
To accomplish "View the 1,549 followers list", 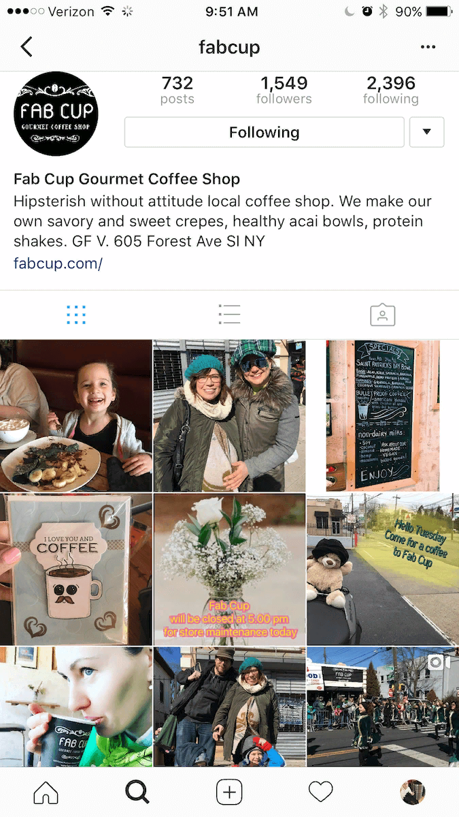I will (284, 91).
